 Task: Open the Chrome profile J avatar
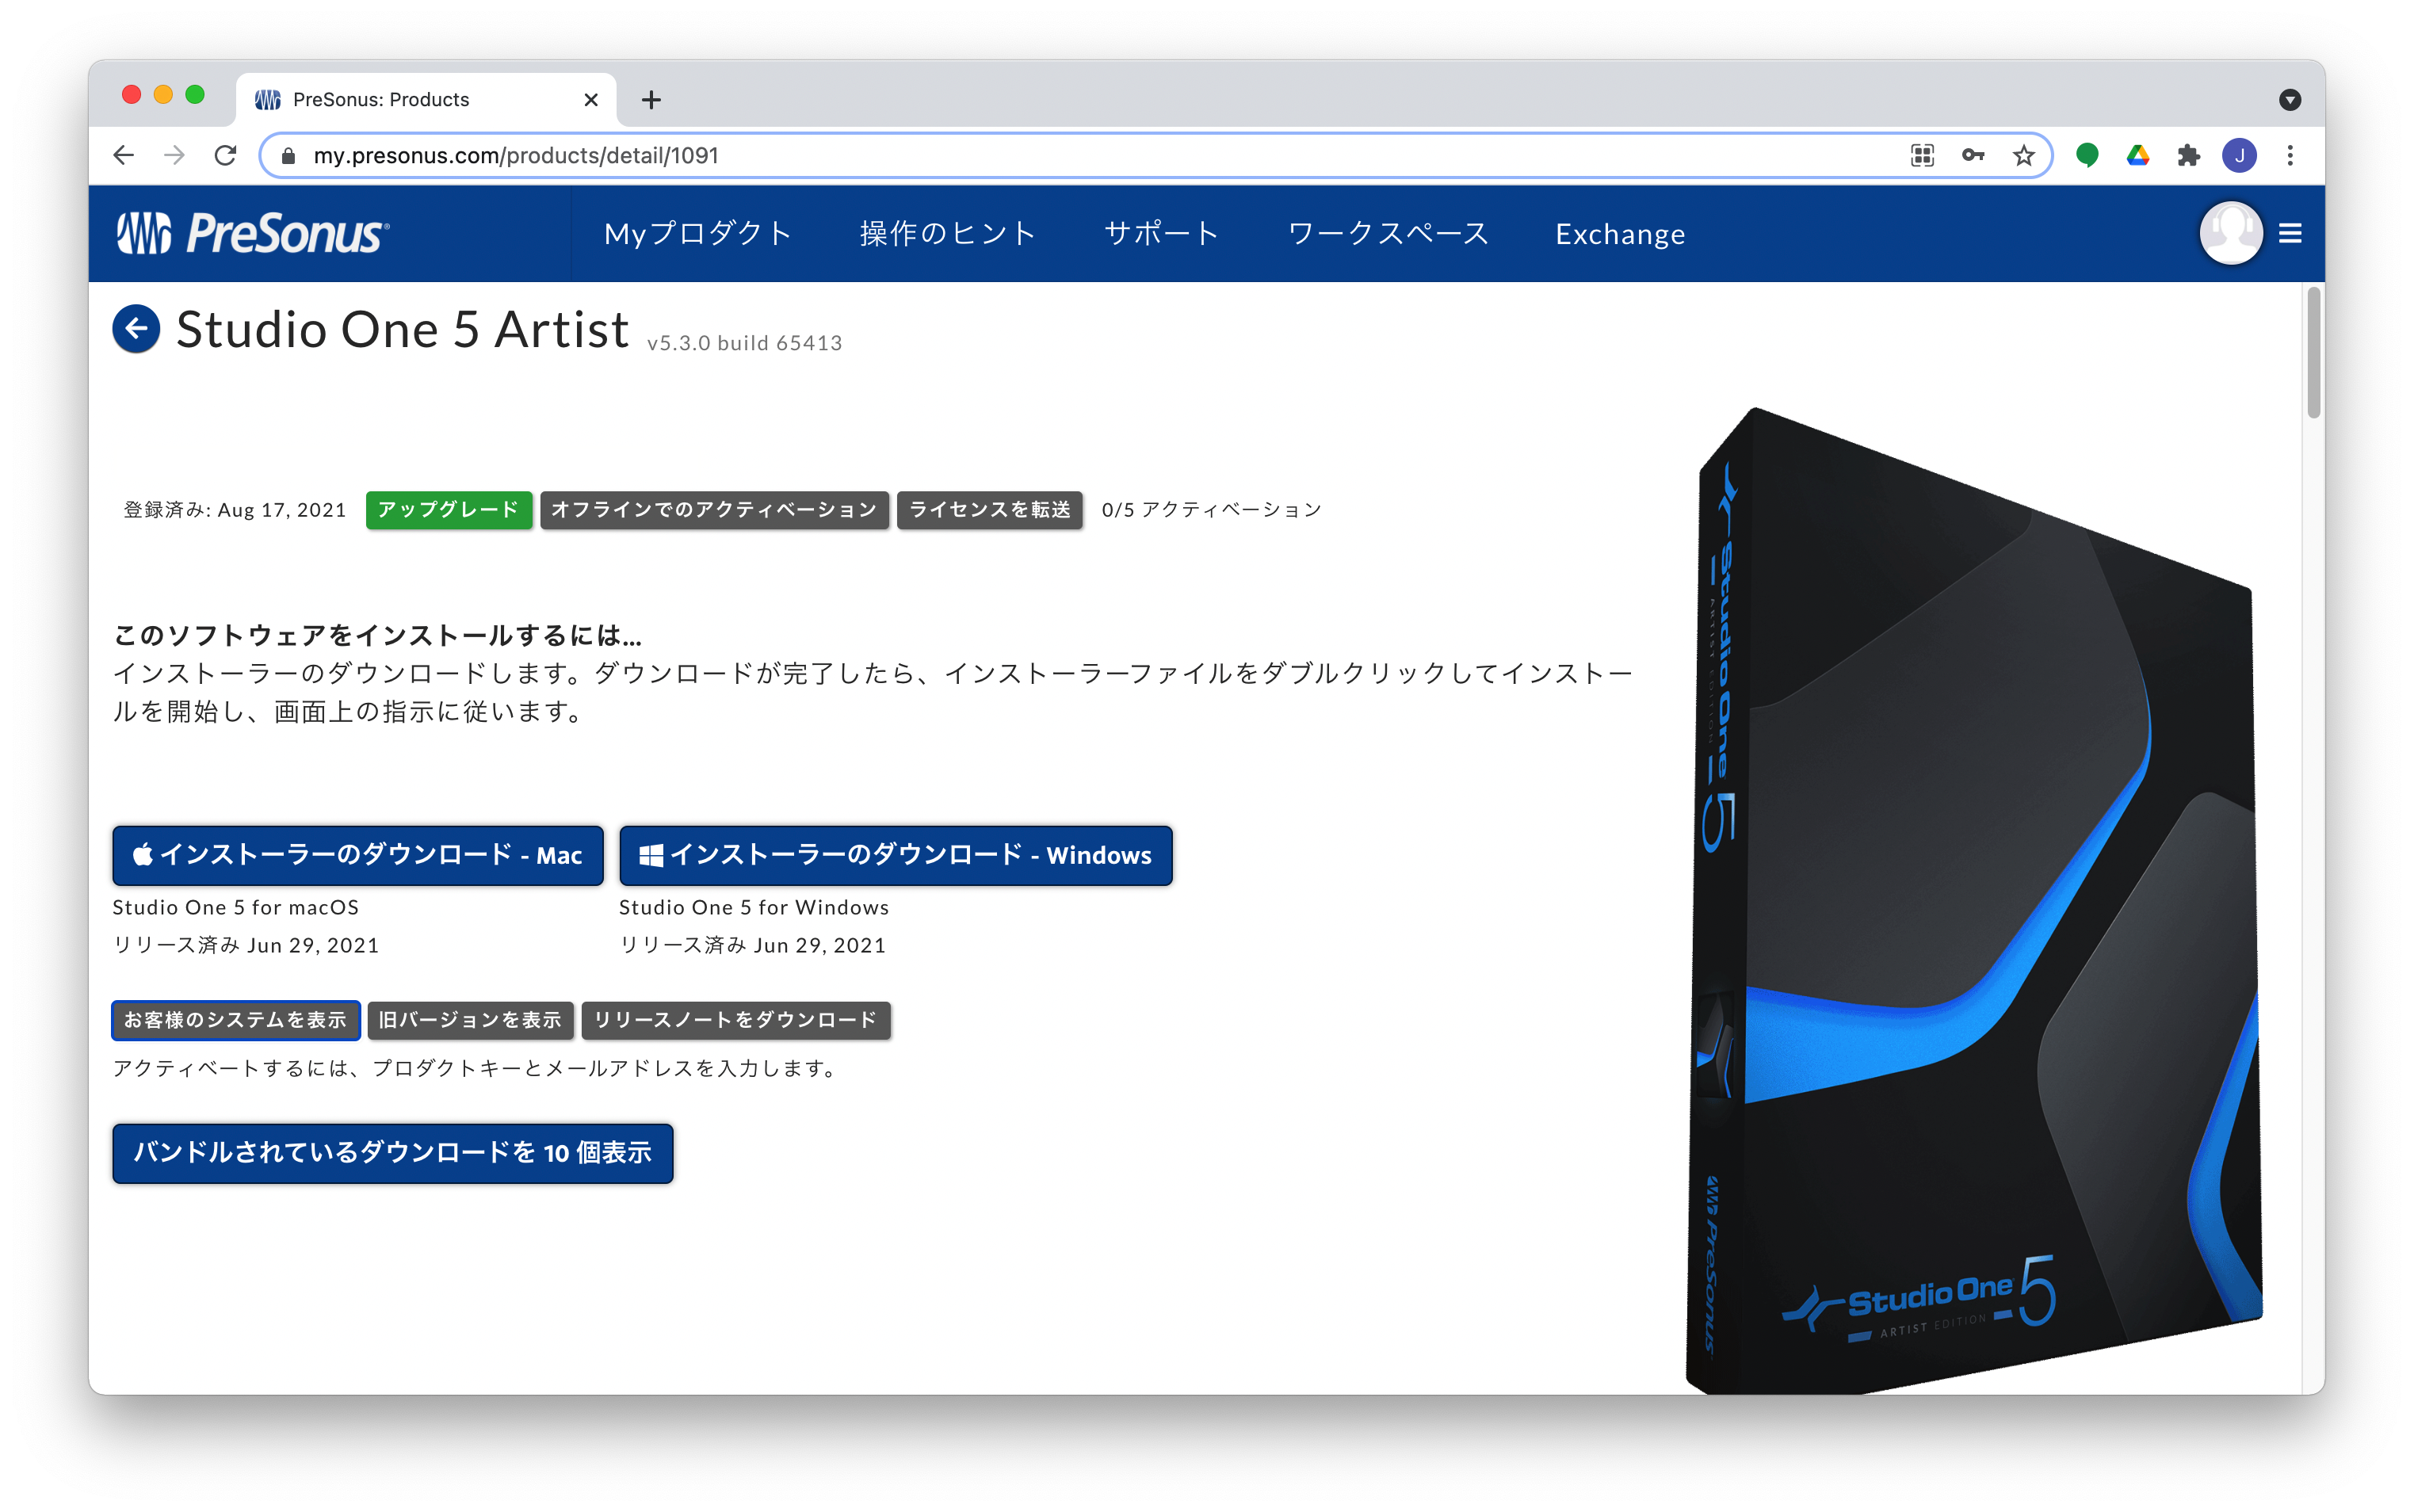[x=2239, y=155]
